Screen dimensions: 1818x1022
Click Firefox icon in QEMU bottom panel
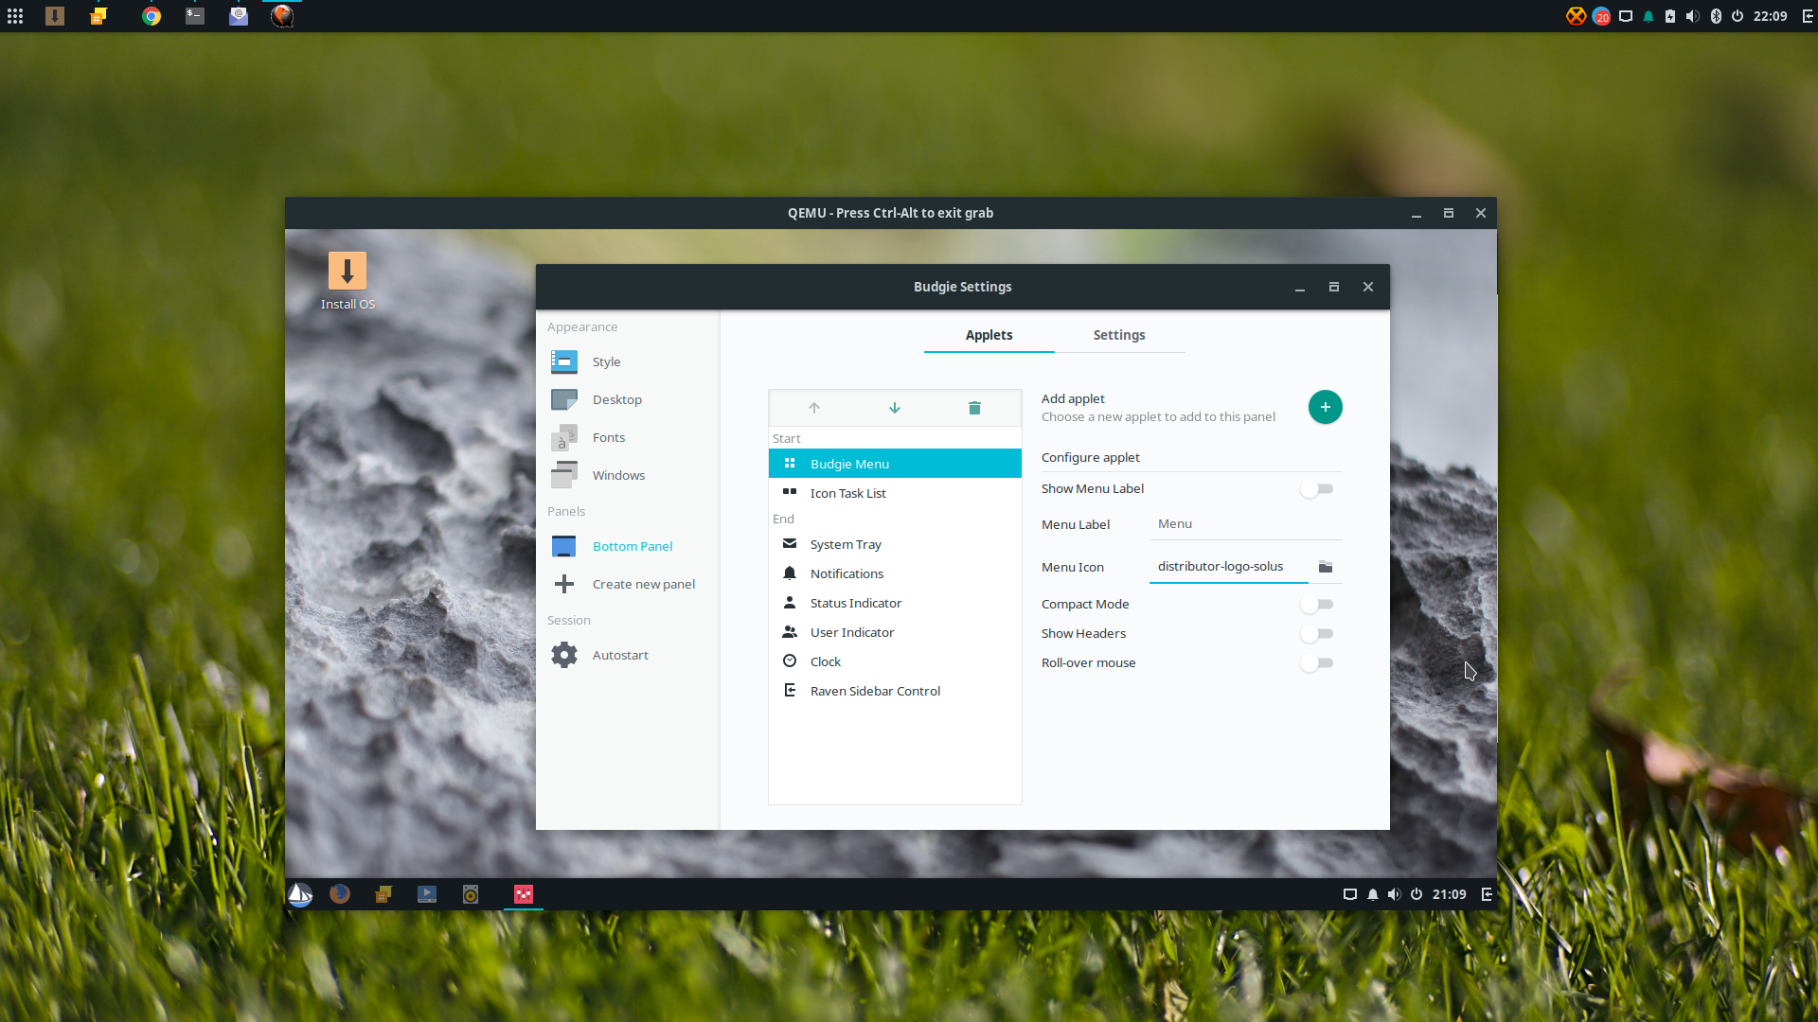point(340,894)
